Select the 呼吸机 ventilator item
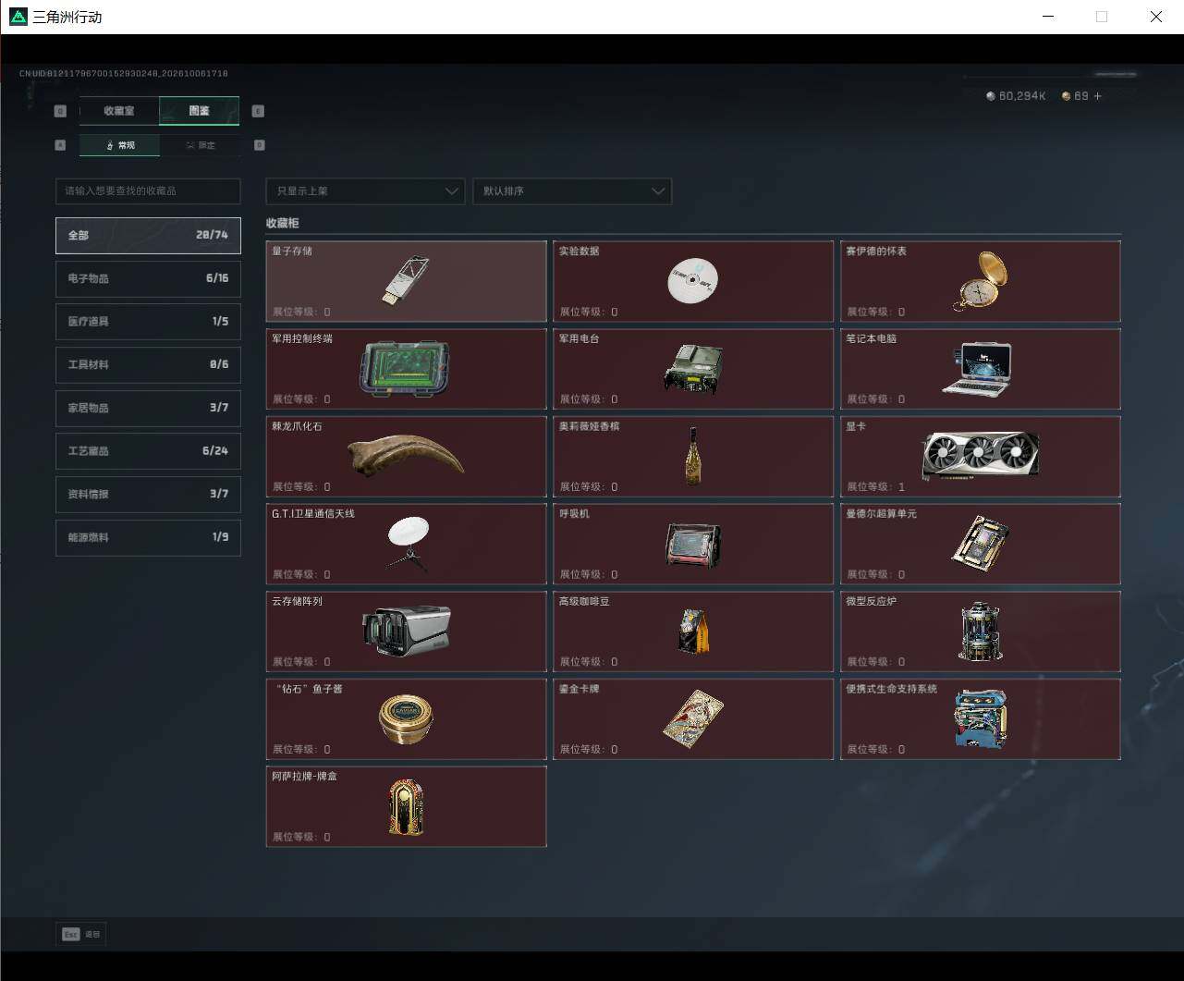 pyautogui.click(x=693, y=544)
